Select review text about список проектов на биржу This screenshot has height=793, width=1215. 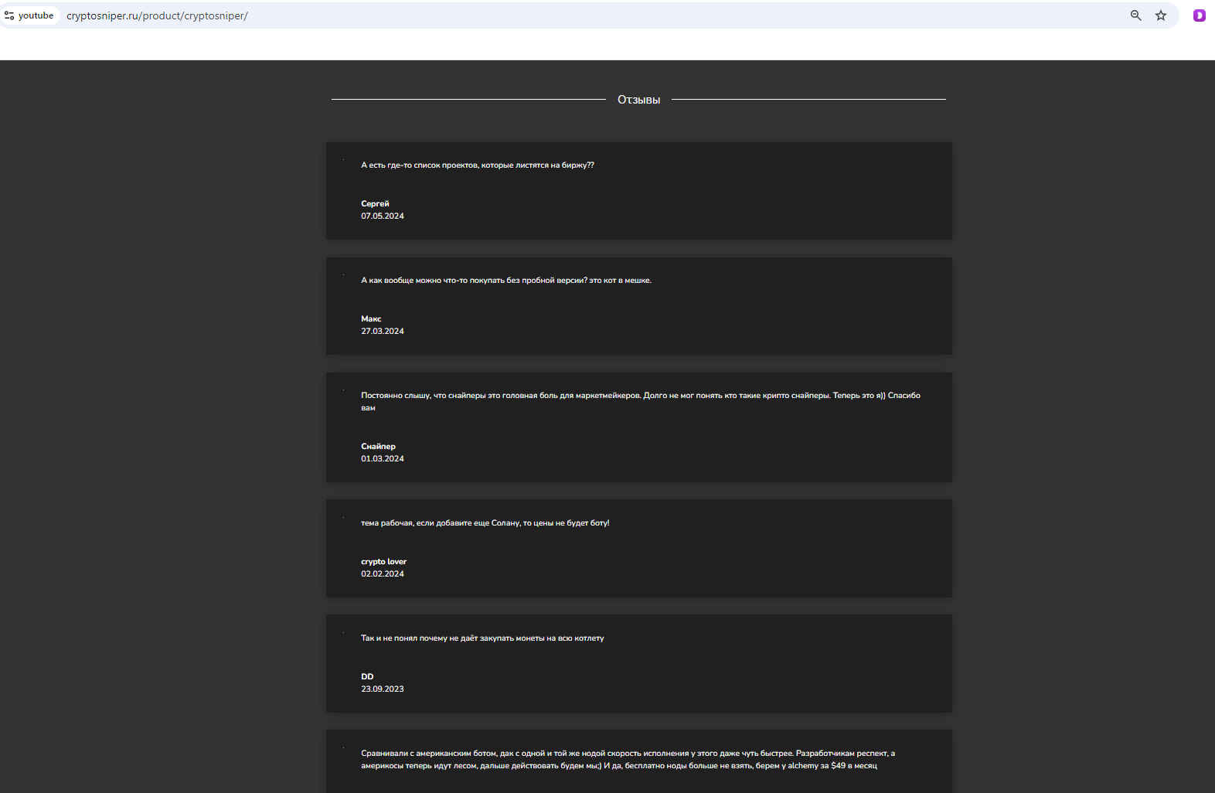[477, 165]
